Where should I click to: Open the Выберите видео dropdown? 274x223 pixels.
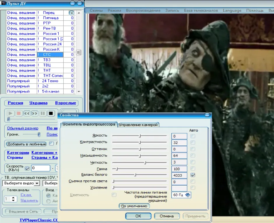(37, 183)
